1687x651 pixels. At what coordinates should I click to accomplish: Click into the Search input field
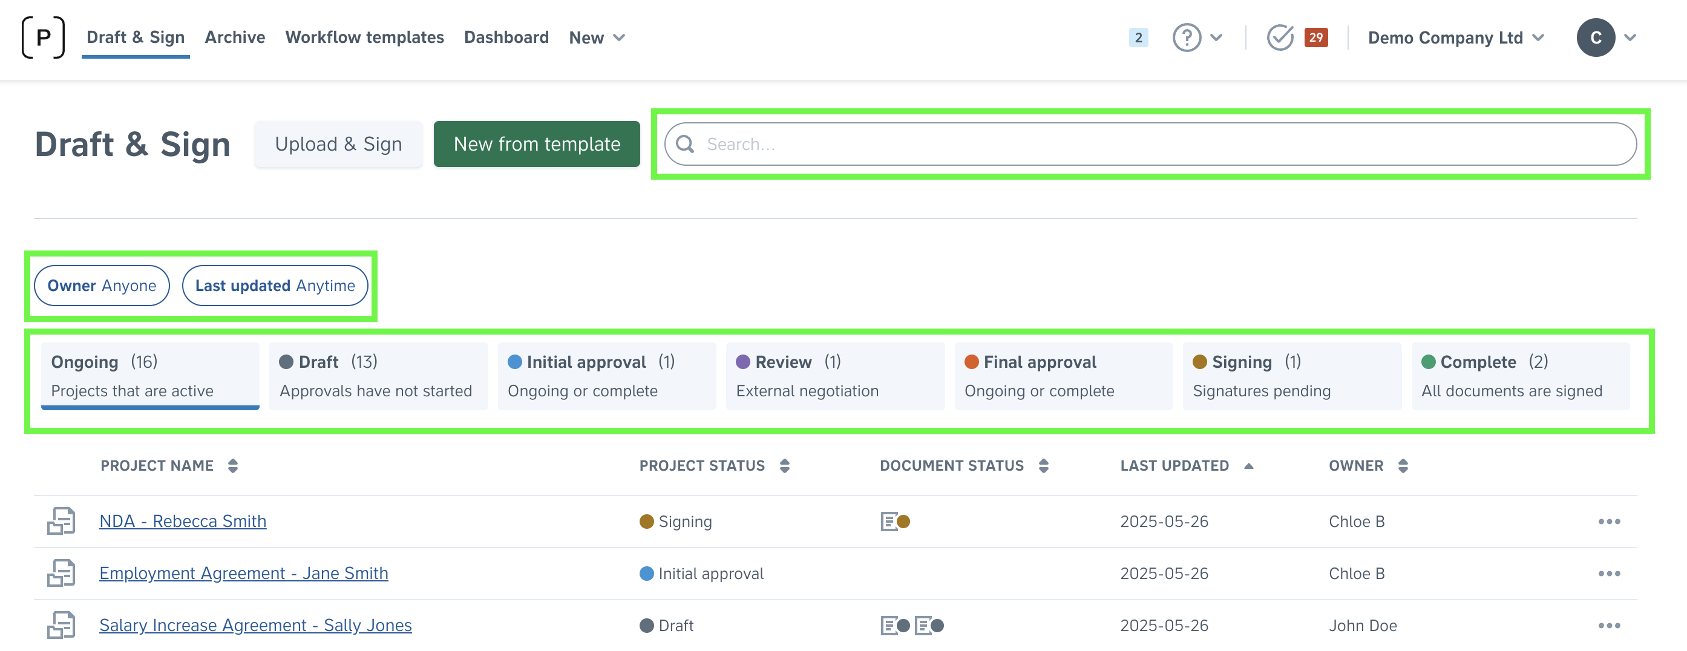(x=1150, y=144)
